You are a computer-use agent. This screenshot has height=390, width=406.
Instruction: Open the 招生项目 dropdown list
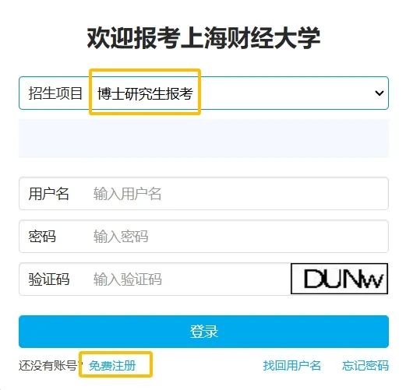click(203, 93)
